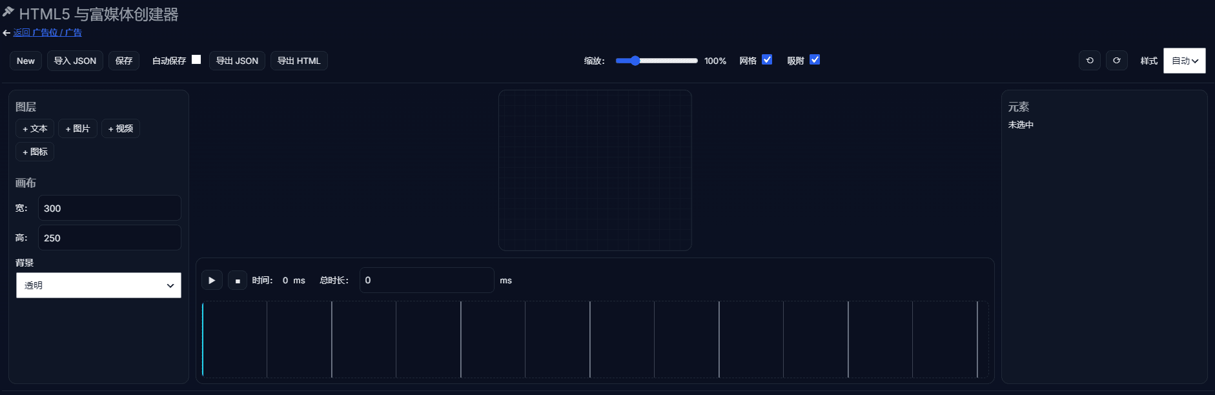Open the 导入 JSON import button
Image resolution: width=1215 pixels, height=395 pixels.
[75, 61]
